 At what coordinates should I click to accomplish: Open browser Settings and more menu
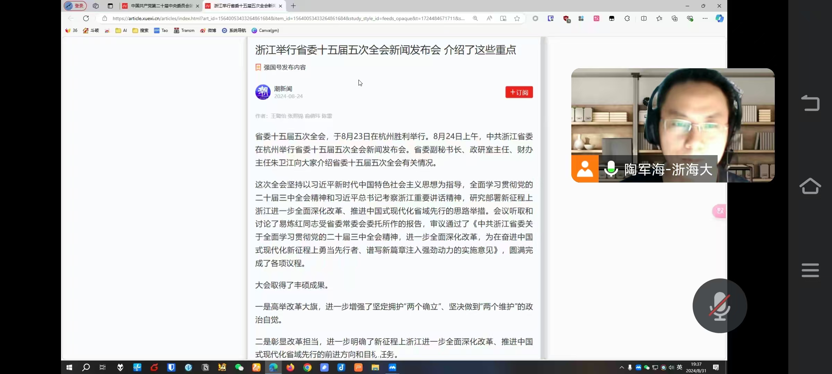705,18
